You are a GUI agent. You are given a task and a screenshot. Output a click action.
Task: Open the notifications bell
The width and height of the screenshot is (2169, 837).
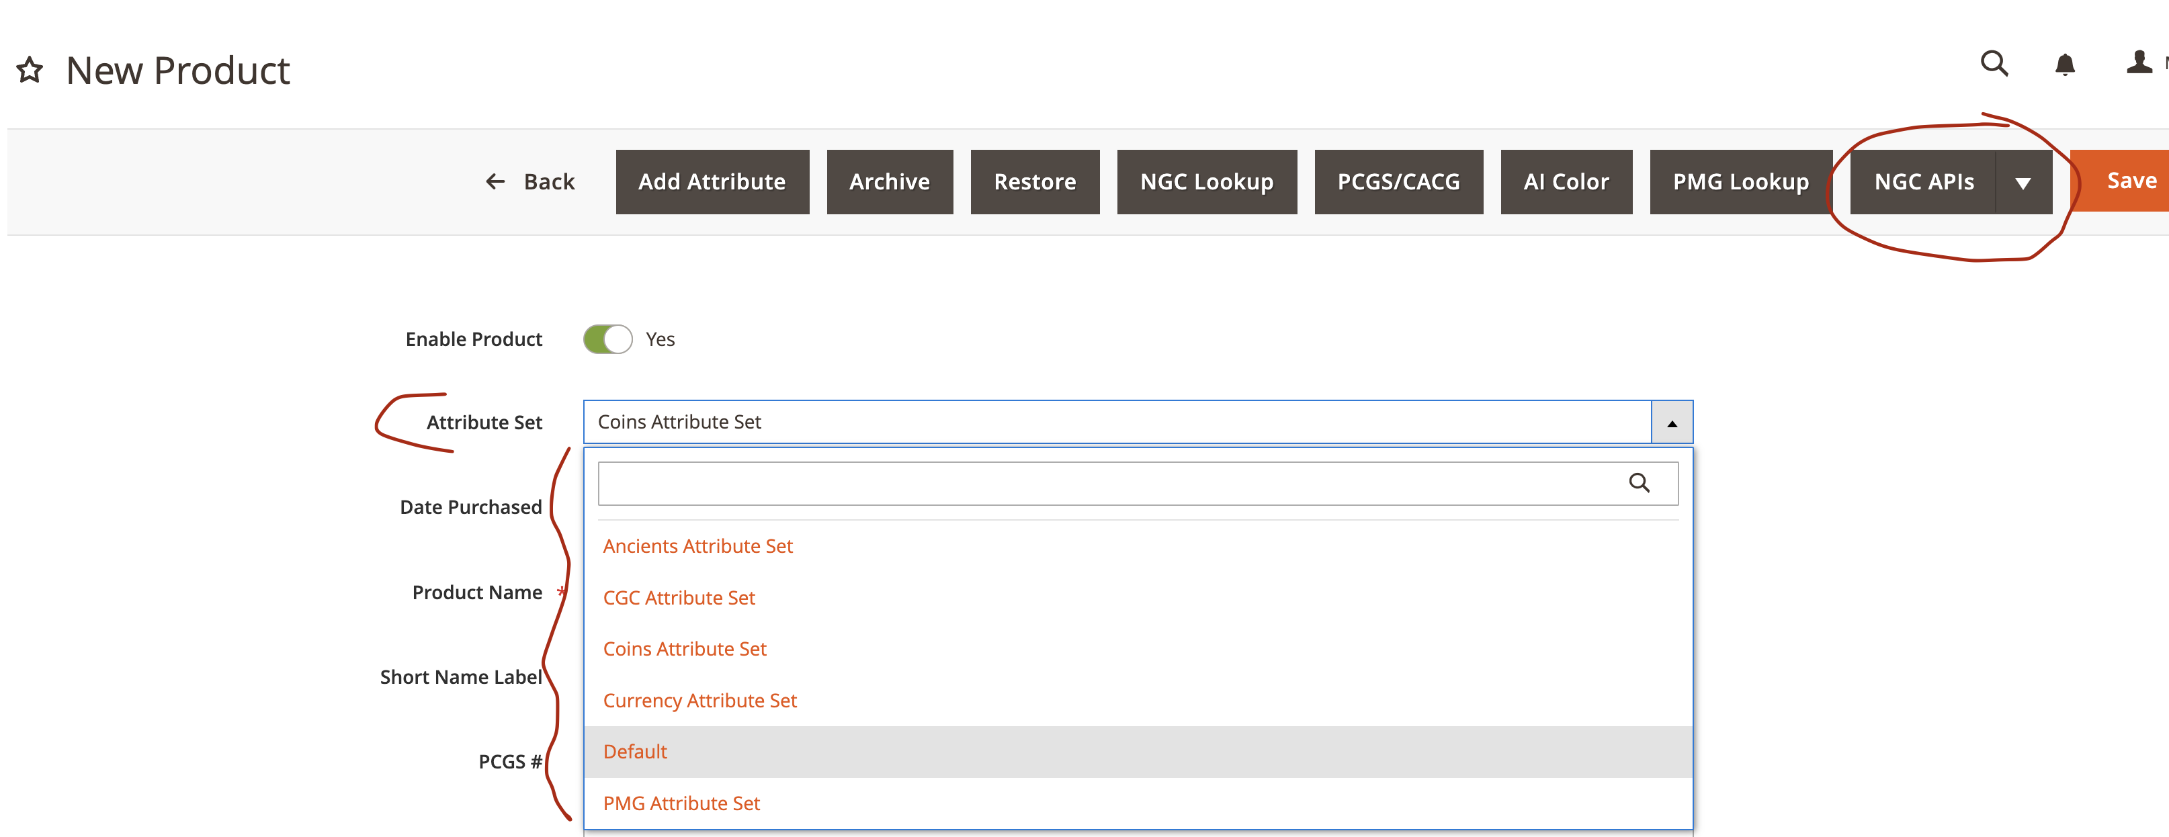pyautogui.click(x=2064, y=65)
